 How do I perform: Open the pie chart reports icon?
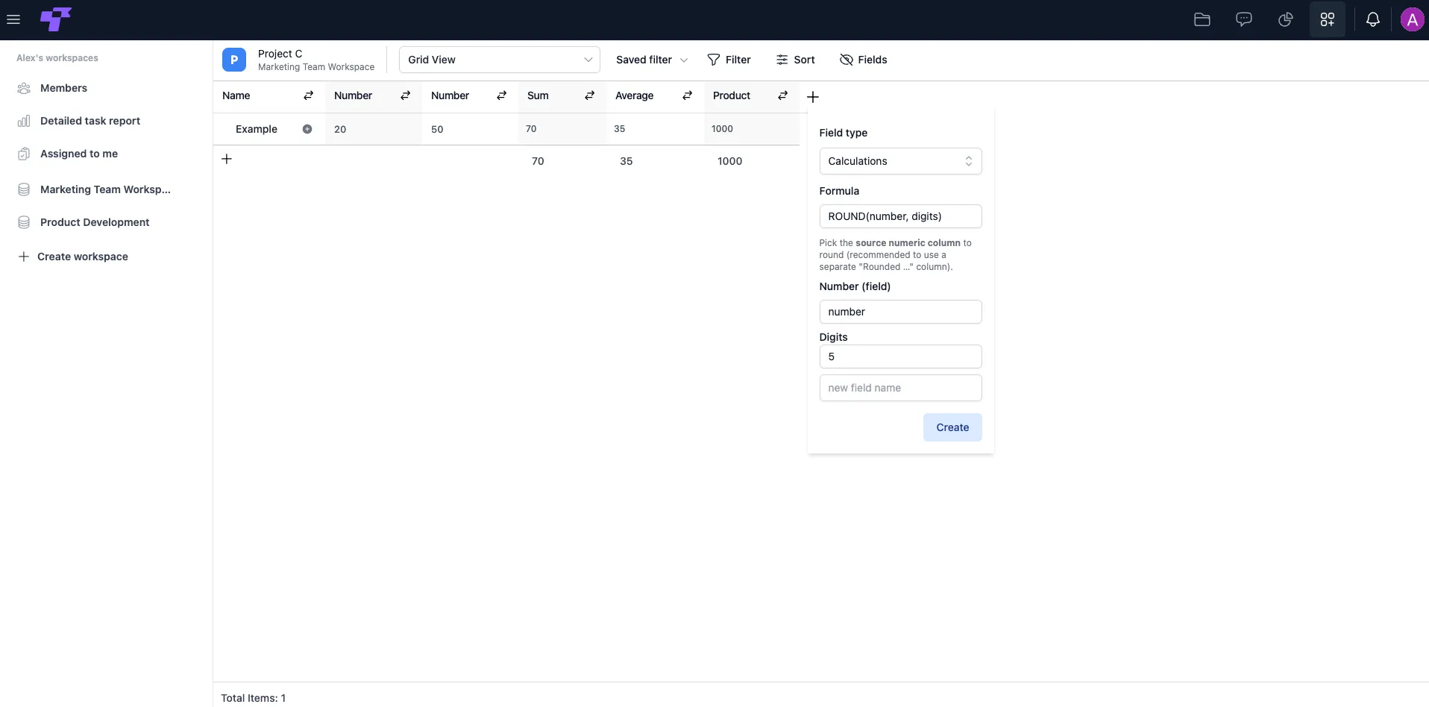(x=1286, y=19)
